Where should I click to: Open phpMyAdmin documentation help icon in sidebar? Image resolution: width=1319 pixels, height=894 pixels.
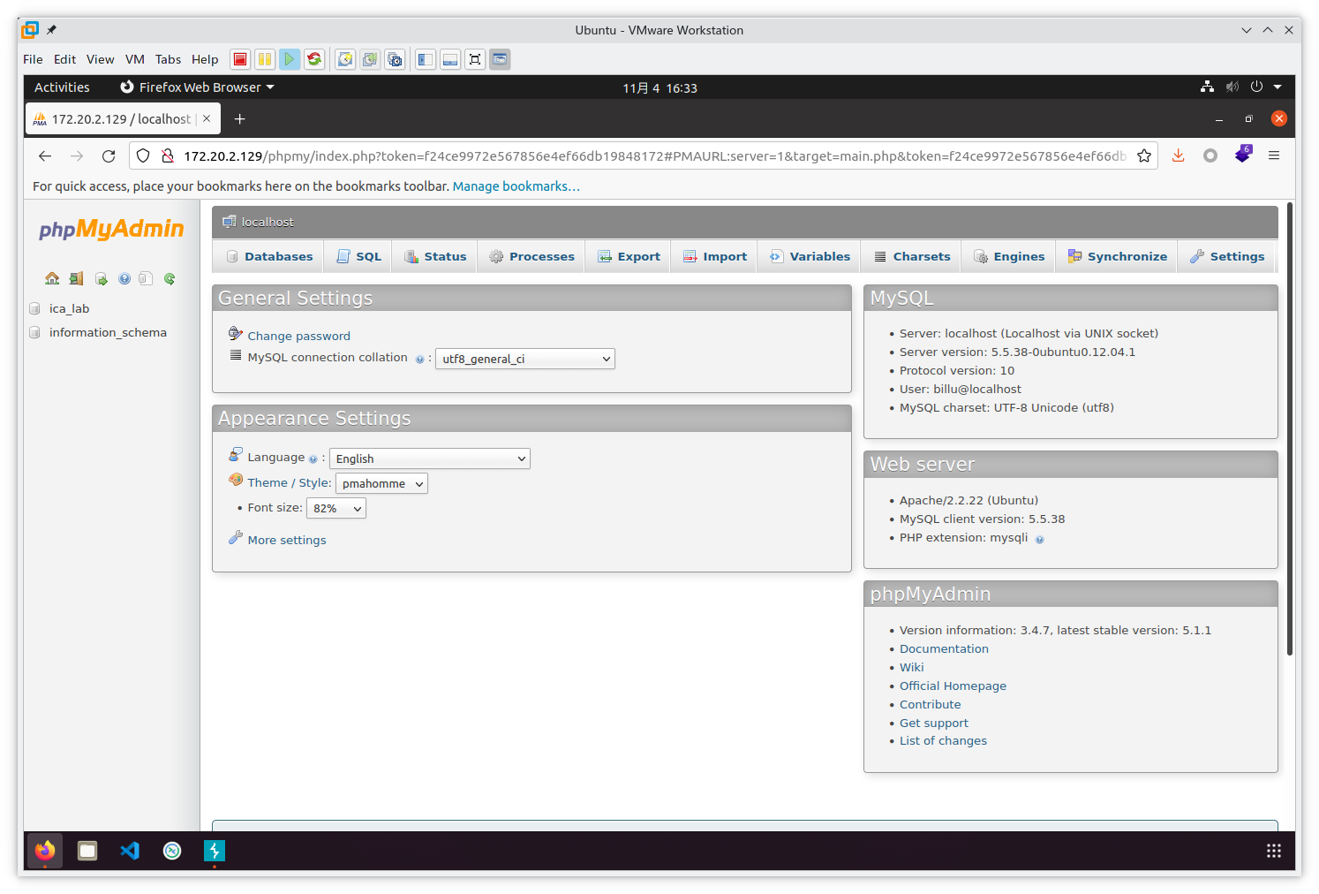pyautogui.click(x=124, y=279)
